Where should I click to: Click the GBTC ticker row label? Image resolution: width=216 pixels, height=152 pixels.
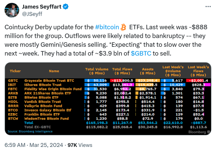(13, 81)
